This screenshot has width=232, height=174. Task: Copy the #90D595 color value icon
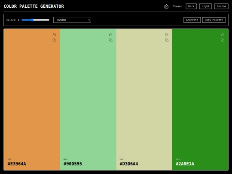(x=110, y=40)
